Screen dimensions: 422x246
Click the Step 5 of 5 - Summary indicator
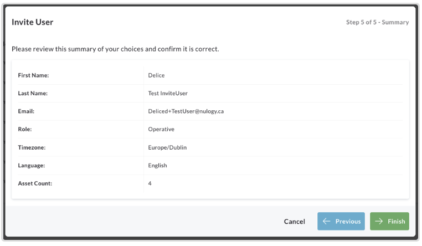point(377,22)
